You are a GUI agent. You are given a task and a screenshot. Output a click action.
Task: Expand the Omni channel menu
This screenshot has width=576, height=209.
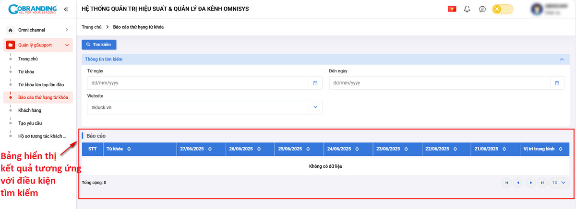pyautogui.click(x=38, y=30)
